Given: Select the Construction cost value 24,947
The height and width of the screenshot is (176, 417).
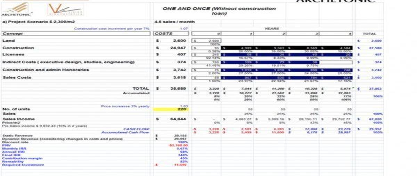Looking at the screenshot, I should click(179, 48).
